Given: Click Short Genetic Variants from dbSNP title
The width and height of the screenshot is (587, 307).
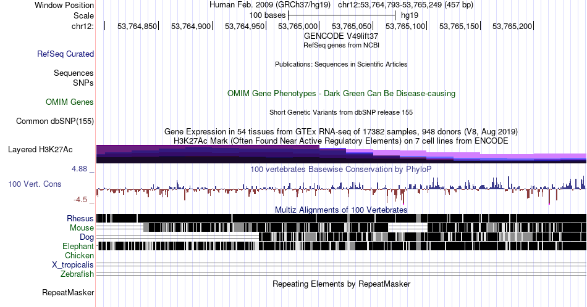Looking at the screenshot, I should [341, 112].
